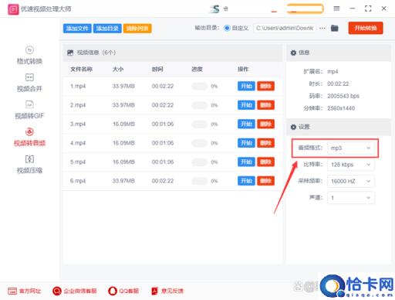
Task: Select the file name 4.mp4
Action: 78,143
